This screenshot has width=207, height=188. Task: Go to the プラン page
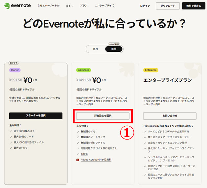tap(83, 6)
